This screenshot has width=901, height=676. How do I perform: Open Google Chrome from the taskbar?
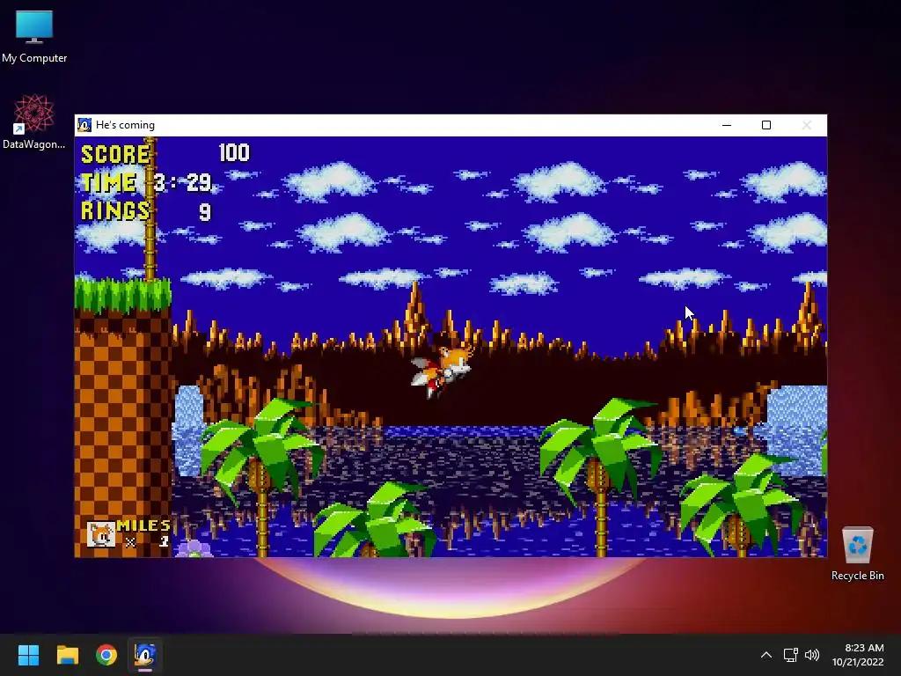click(x=106, y=655)
